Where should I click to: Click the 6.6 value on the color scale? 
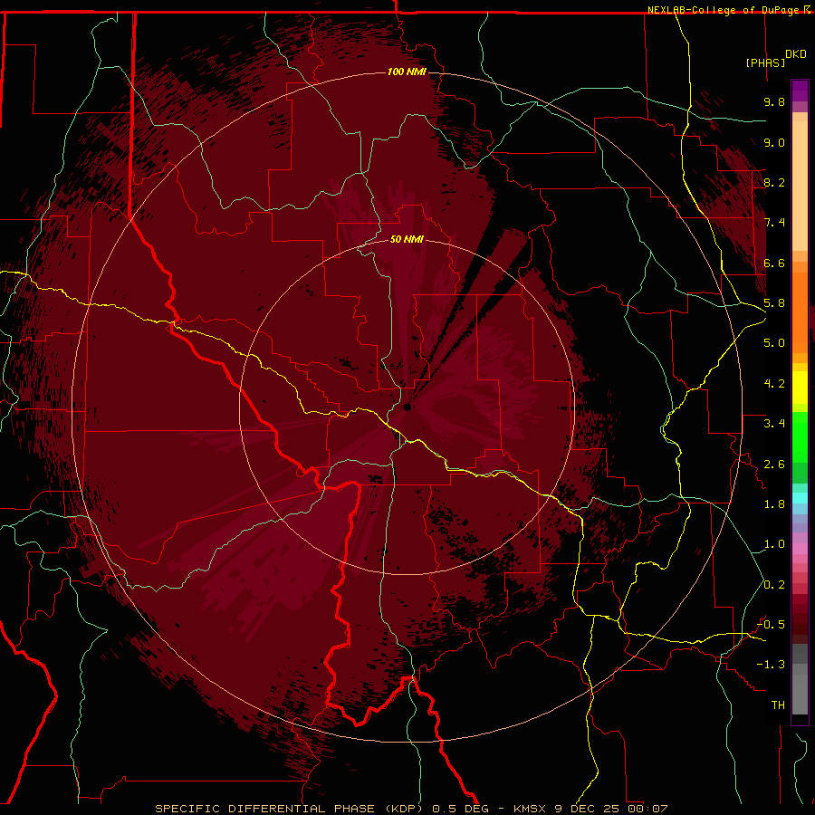pos(774,263)
